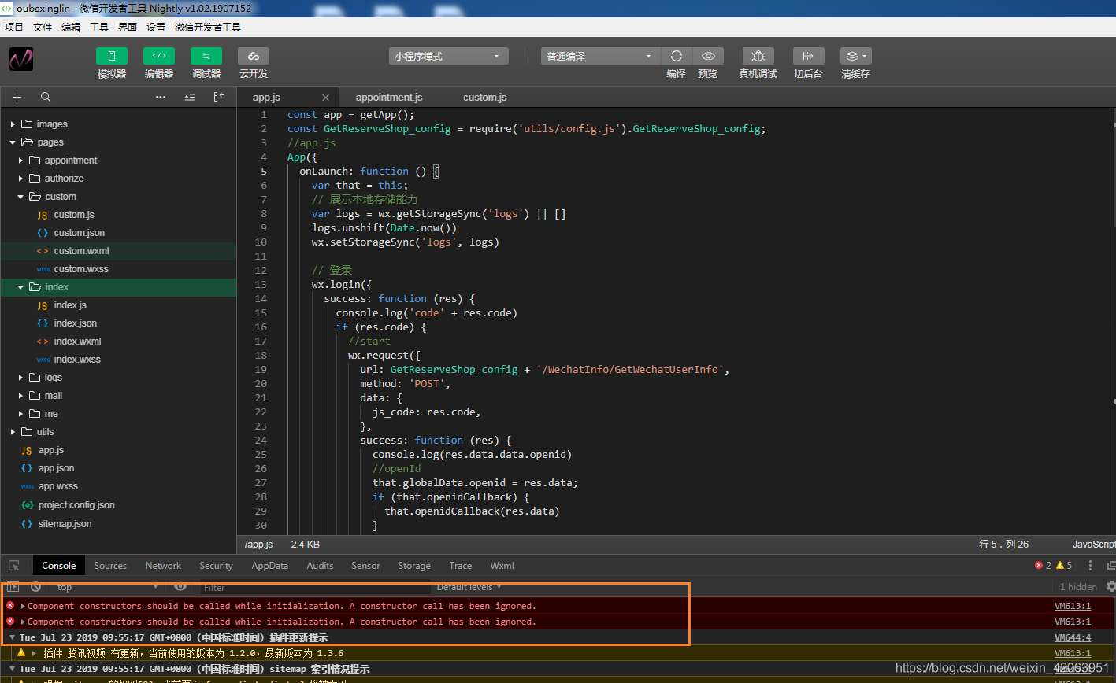This screenshot has height=683, width=1116.
Task: Open the 项目 menu
Action: tap(14, 27)
